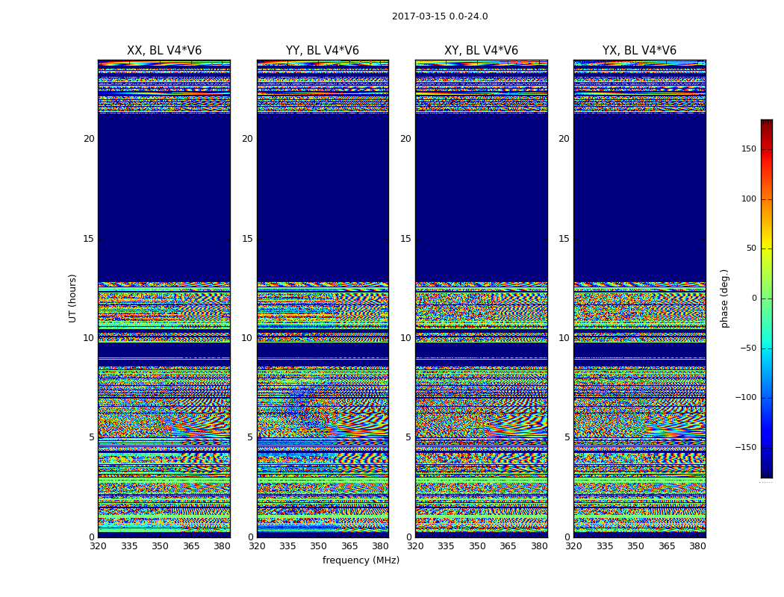Select the "XY, BL V4*V6" panel title
The height and width of the screenshot is (597, 784).
[481, 51]
